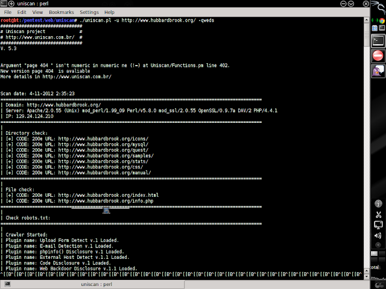
Task: Select the Konsole terminal task in side panel
Action: [x=378, y=40]
